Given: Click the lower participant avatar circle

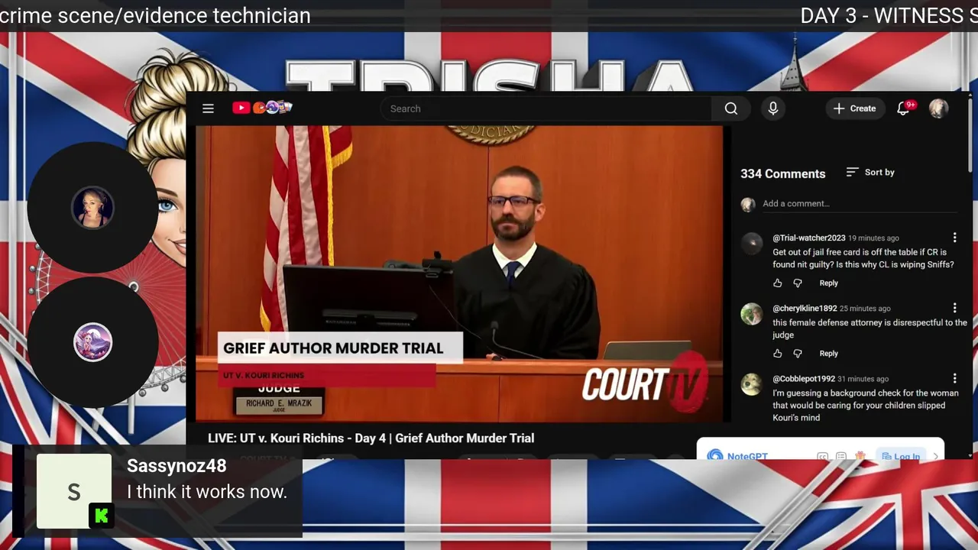Looking at the screenshot, I should pyautogui.click(x=93, y=342).
